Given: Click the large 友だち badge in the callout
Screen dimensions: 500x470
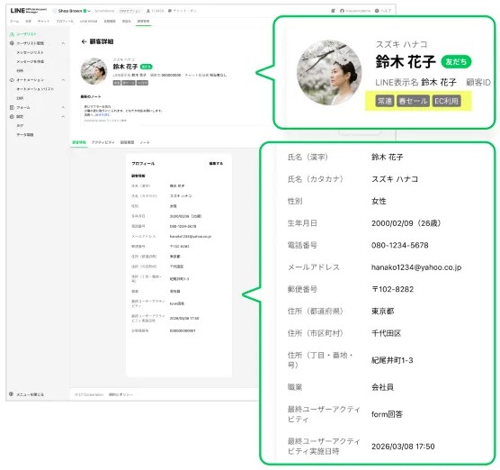Looking at the screenshot, I should pyautogui.click(x=456, y=61).
